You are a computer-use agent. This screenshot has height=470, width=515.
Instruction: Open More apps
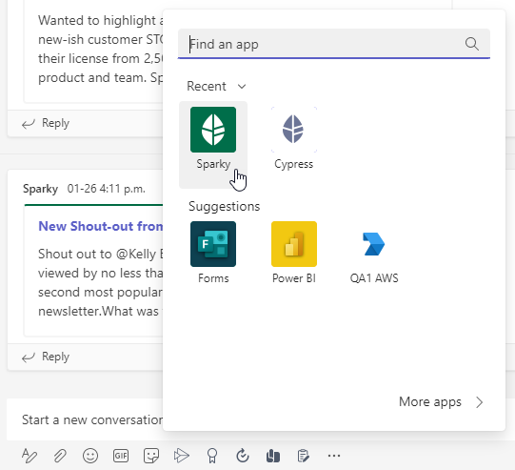coord(441,402)
